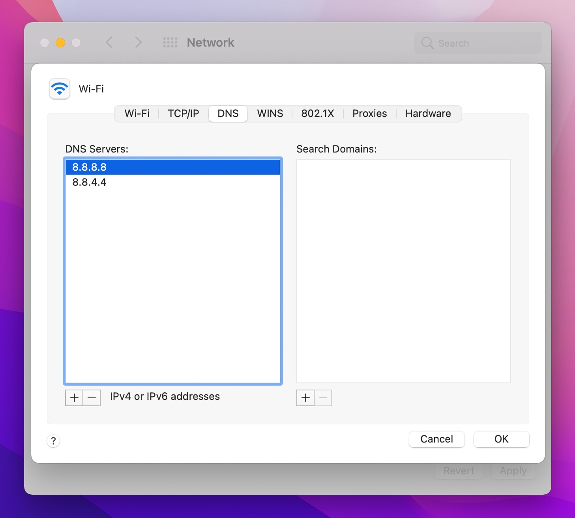Viewport: 575px width, 518px height.
Task: Add a search domain with plus button
Action: (x=305, y=398)
